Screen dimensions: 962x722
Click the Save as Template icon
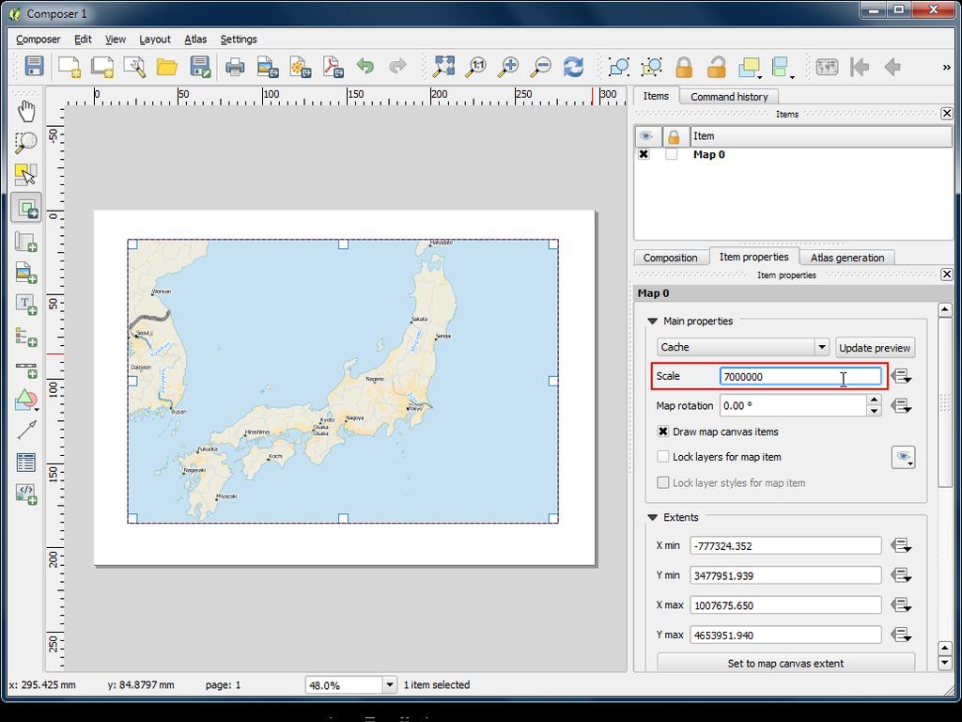200,66
